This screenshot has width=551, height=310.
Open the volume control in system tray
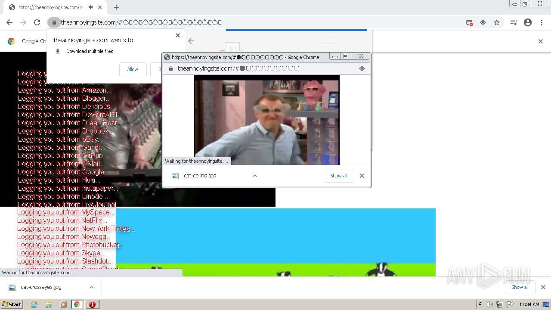click(x=489, y=304)
